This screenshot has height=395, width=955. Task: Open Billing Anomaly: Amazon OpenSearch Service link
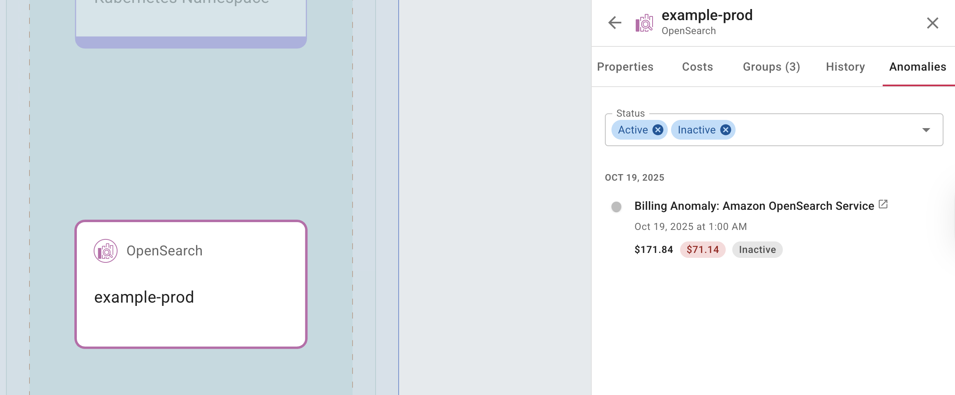pos(754,206)
